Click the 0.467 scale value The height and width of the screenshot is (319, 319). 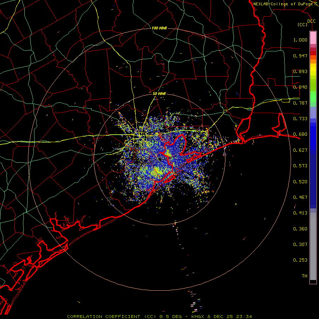(300, 197)
